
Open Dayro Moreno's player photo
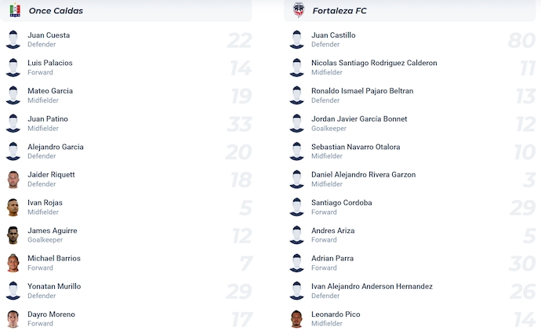[13, 318]
